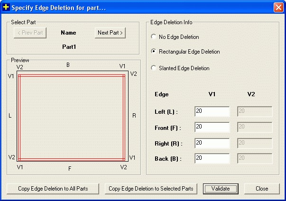Click the V1 column header
This screenshot has width=286, height=201.
click(212, 94)
